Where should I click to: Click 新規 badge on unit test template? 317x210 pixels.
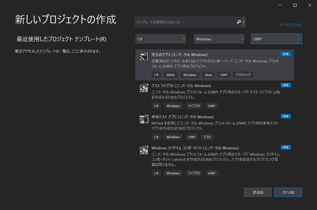tap(286, 116)
